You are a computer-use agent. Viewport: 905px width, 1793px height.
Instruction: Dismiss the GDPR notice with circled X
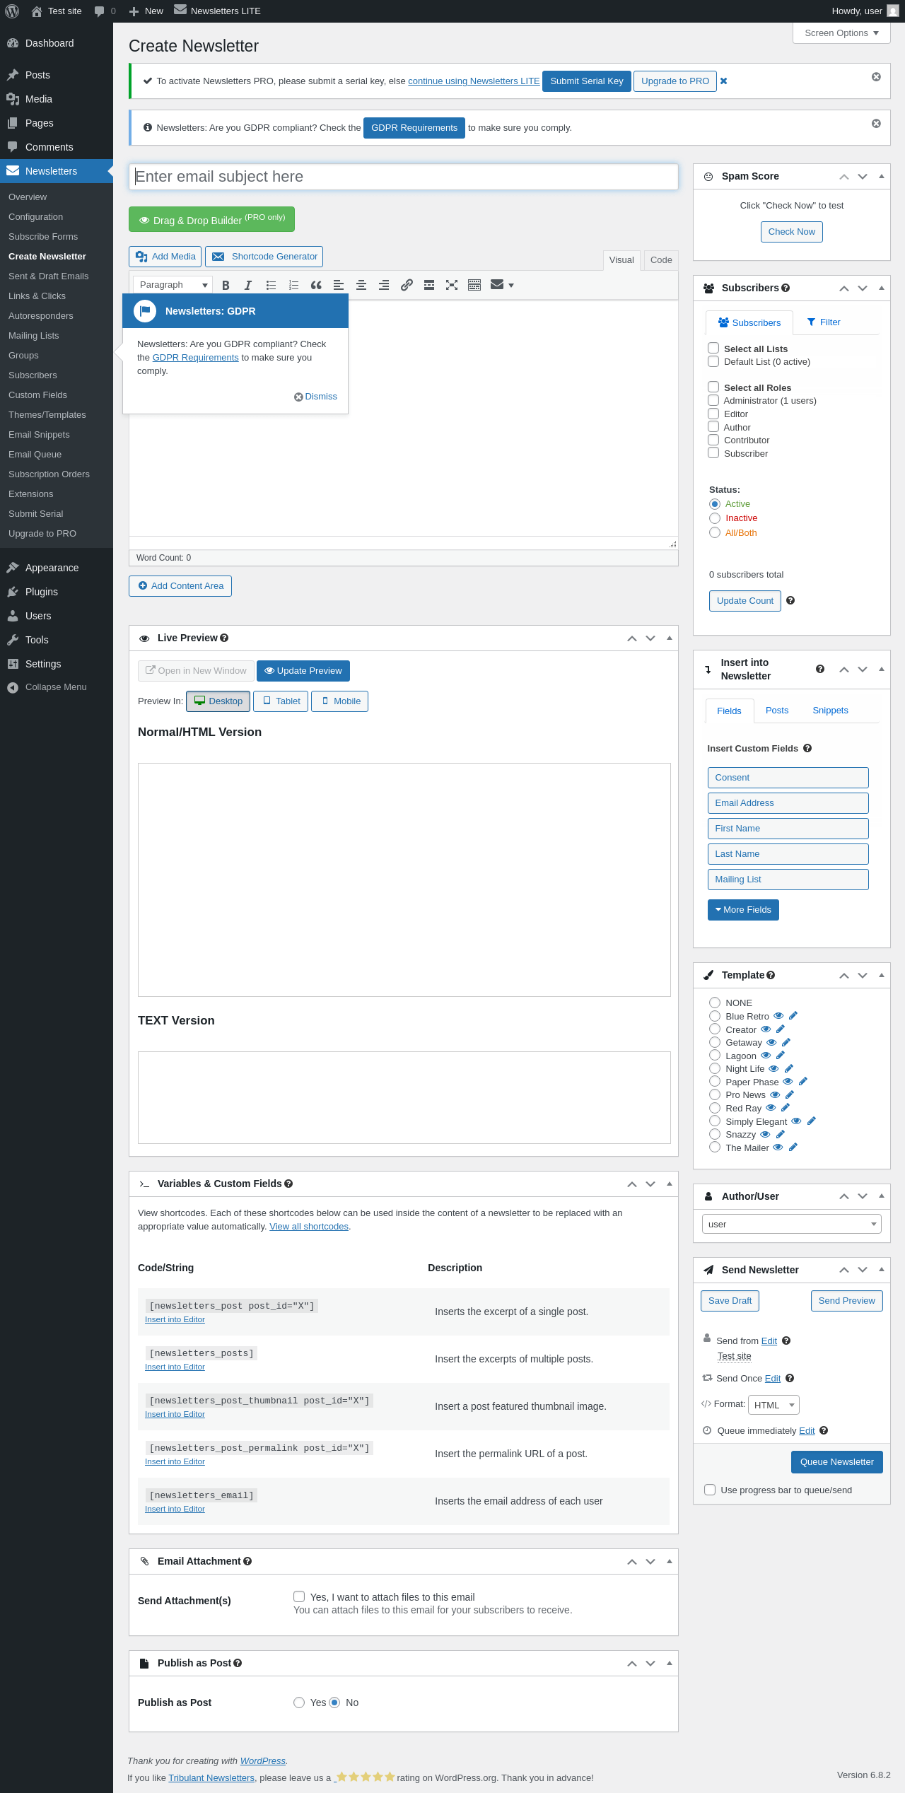click(x=876, y=123)
